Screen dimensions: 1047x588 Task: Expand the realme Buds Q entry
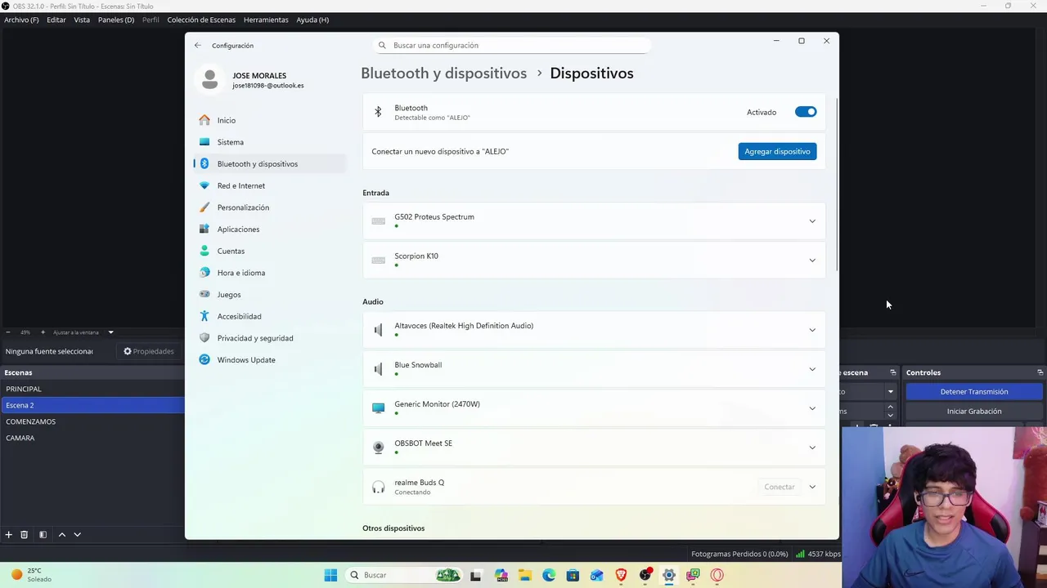(812, 487)
